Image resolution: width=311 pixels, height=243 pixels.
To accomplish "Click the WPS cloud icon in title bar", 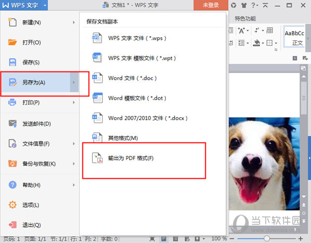I will 234,5.
